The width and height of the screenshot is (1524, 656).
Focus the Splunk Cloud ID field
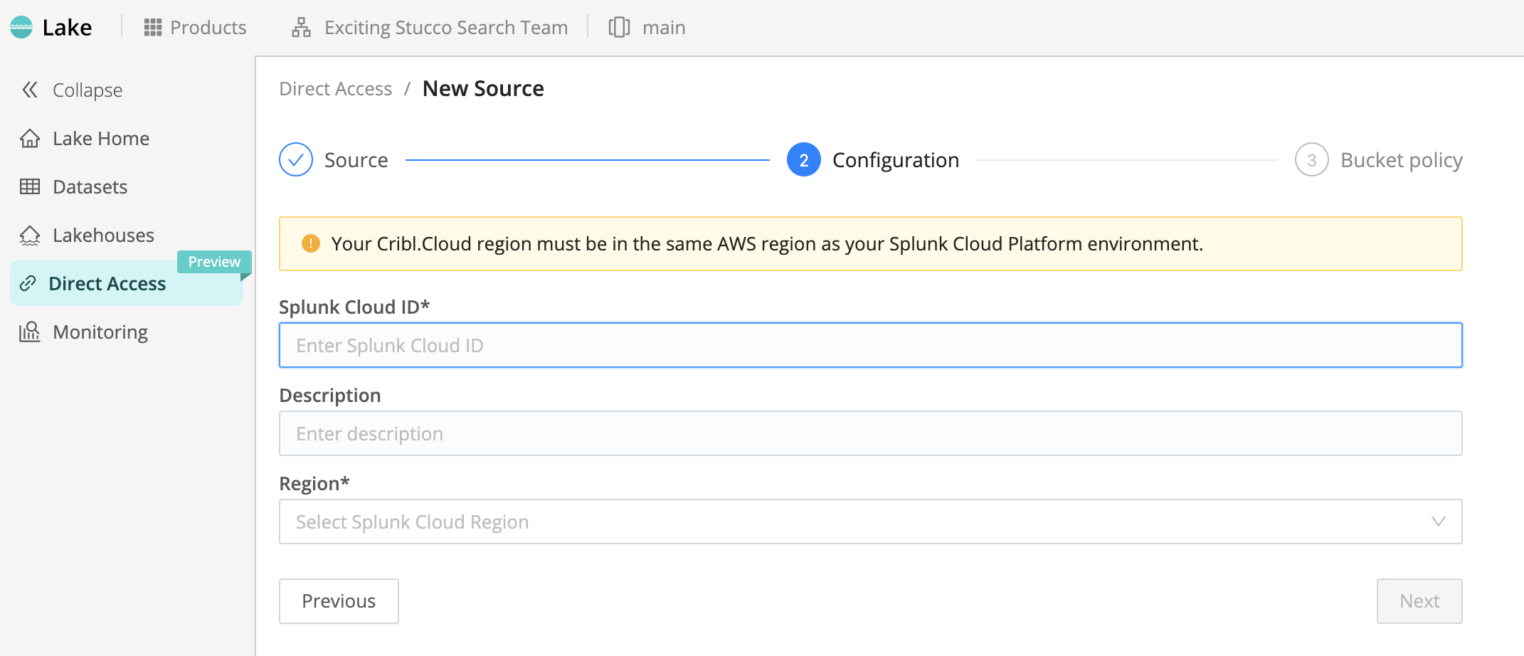tap(871, 345)
